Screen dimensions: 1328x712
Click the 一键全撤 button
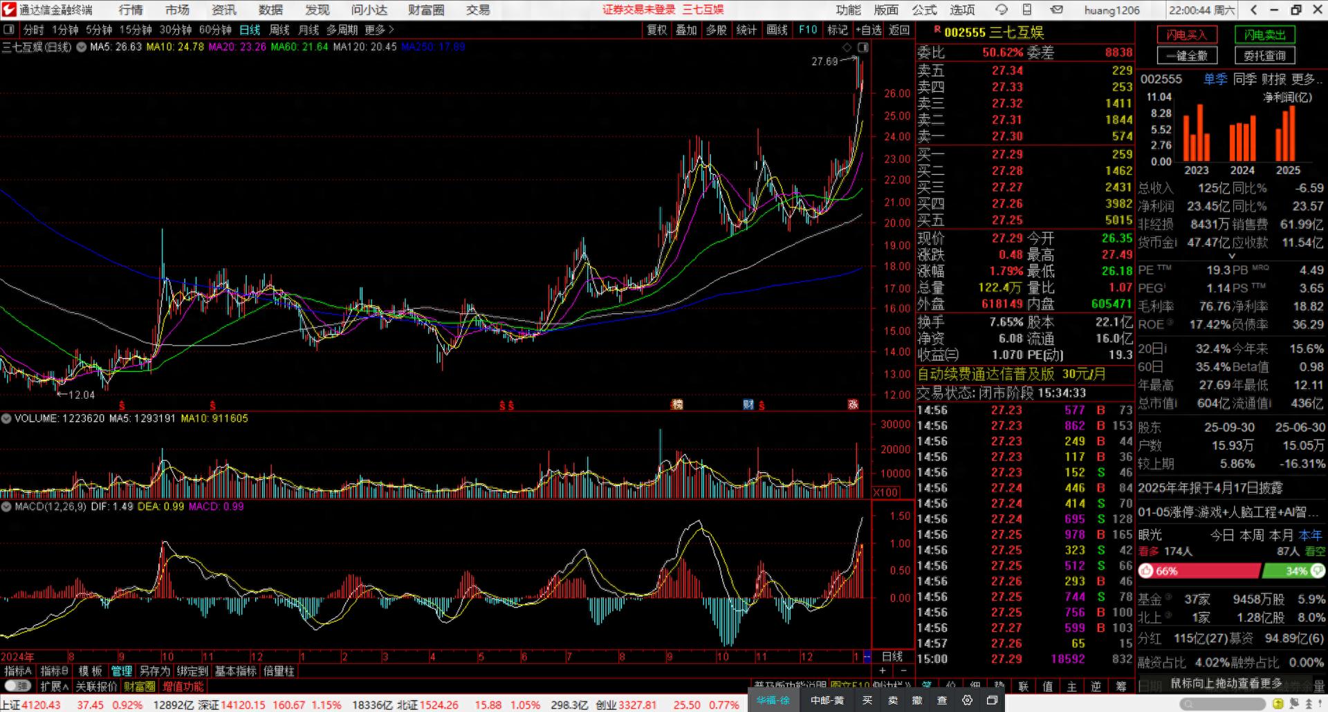[1186, 55]
